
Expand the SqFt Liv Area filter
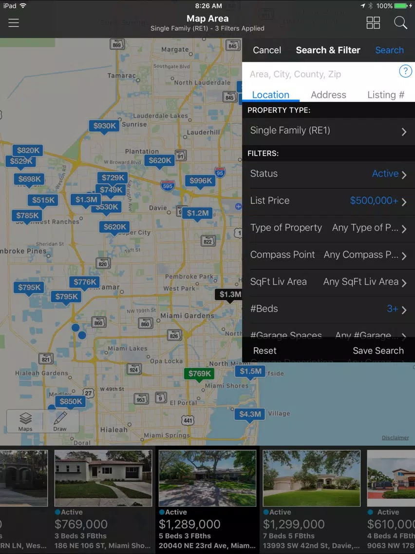coord(328,282)
